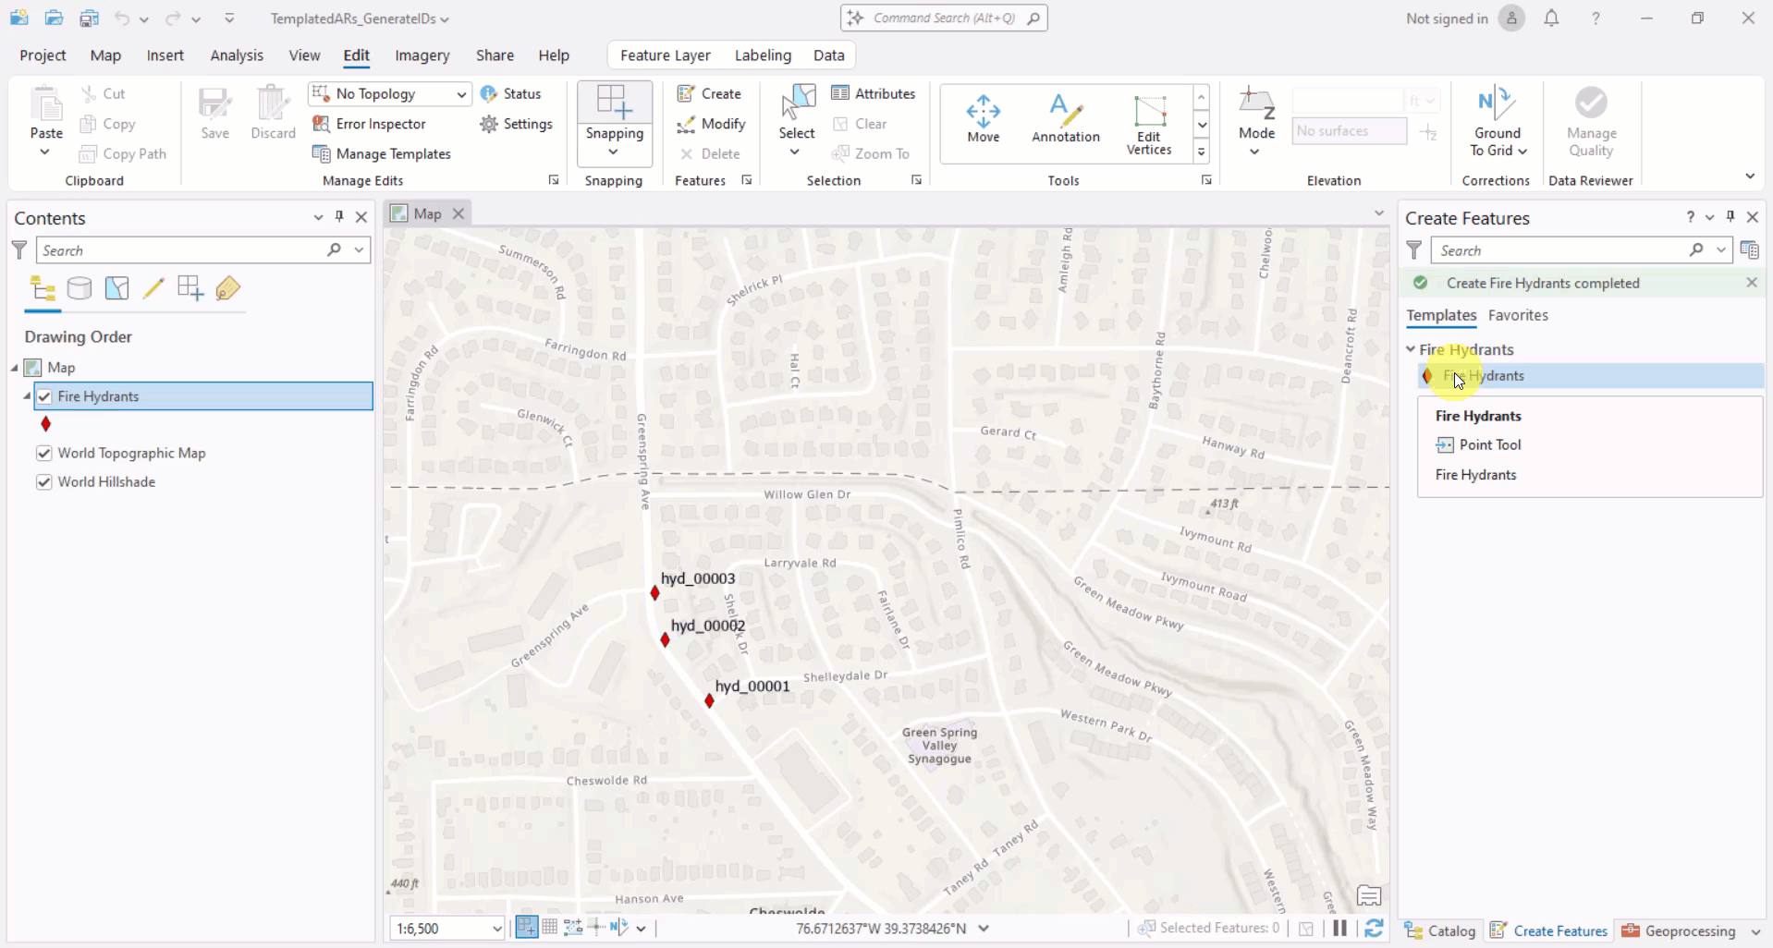Show Contents list by labeling
Image resolution: width=1773 pixels, height=948 pixels.
tap(227, 289)
